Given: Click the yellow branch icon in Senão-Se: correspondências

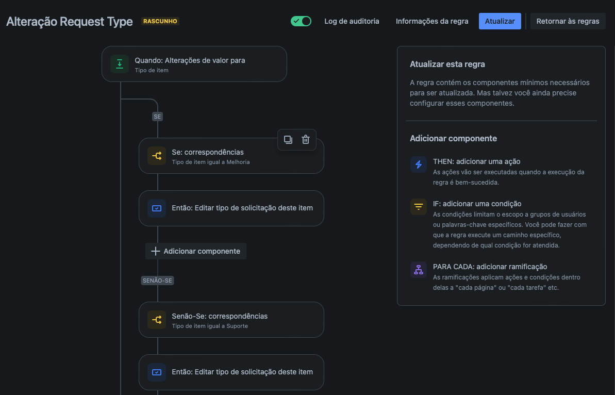Looking at the screenshot, I should [x=157, y=320].
